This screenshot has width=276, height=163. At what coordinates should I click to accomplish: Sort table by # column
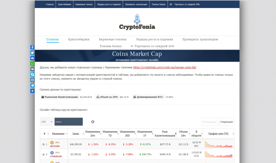click(x=44, y=134)
